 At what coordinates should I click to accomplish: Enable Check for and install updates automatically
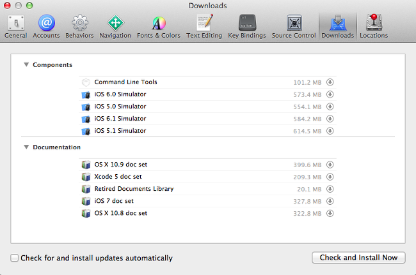14,258
